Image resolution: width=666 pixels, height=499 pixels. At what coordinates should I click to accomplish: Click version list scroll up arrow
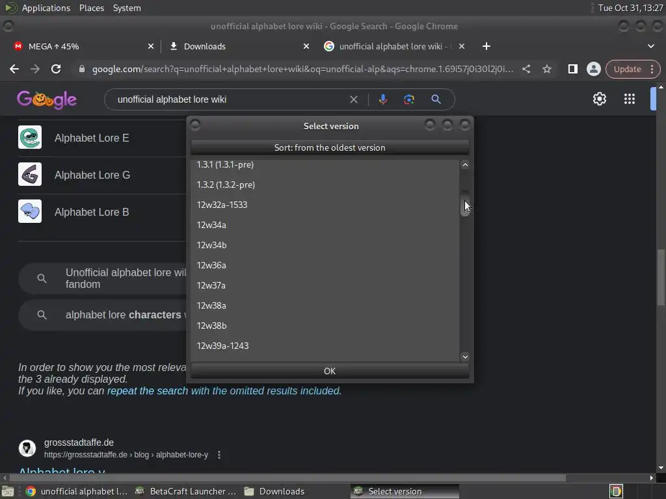click(x=465, y=164)
